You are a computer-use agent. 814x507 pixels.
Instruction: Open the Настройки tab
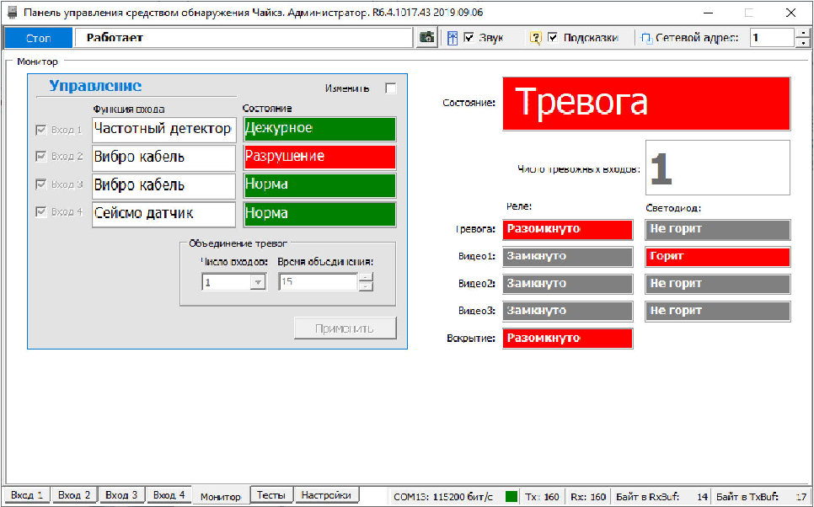[x=326, y=495]
